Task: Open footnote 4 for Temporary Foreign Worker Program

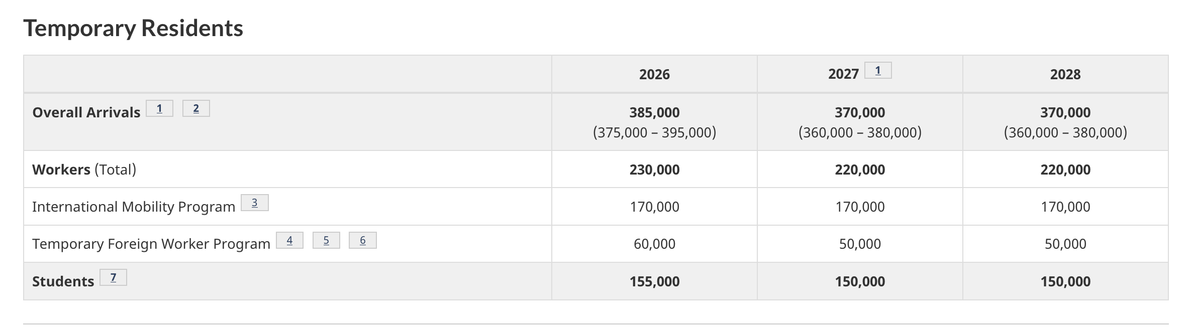Action: (x=289, y=241)
